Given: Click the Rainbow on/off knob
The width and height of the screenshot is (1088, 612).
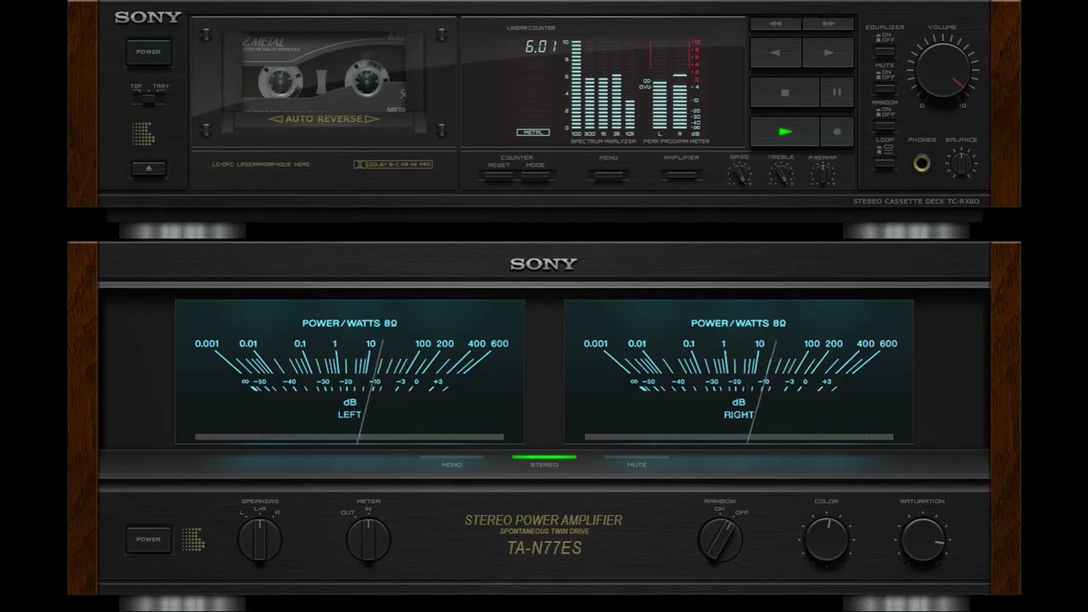Looking at the screenshot, I should point(720,539).
